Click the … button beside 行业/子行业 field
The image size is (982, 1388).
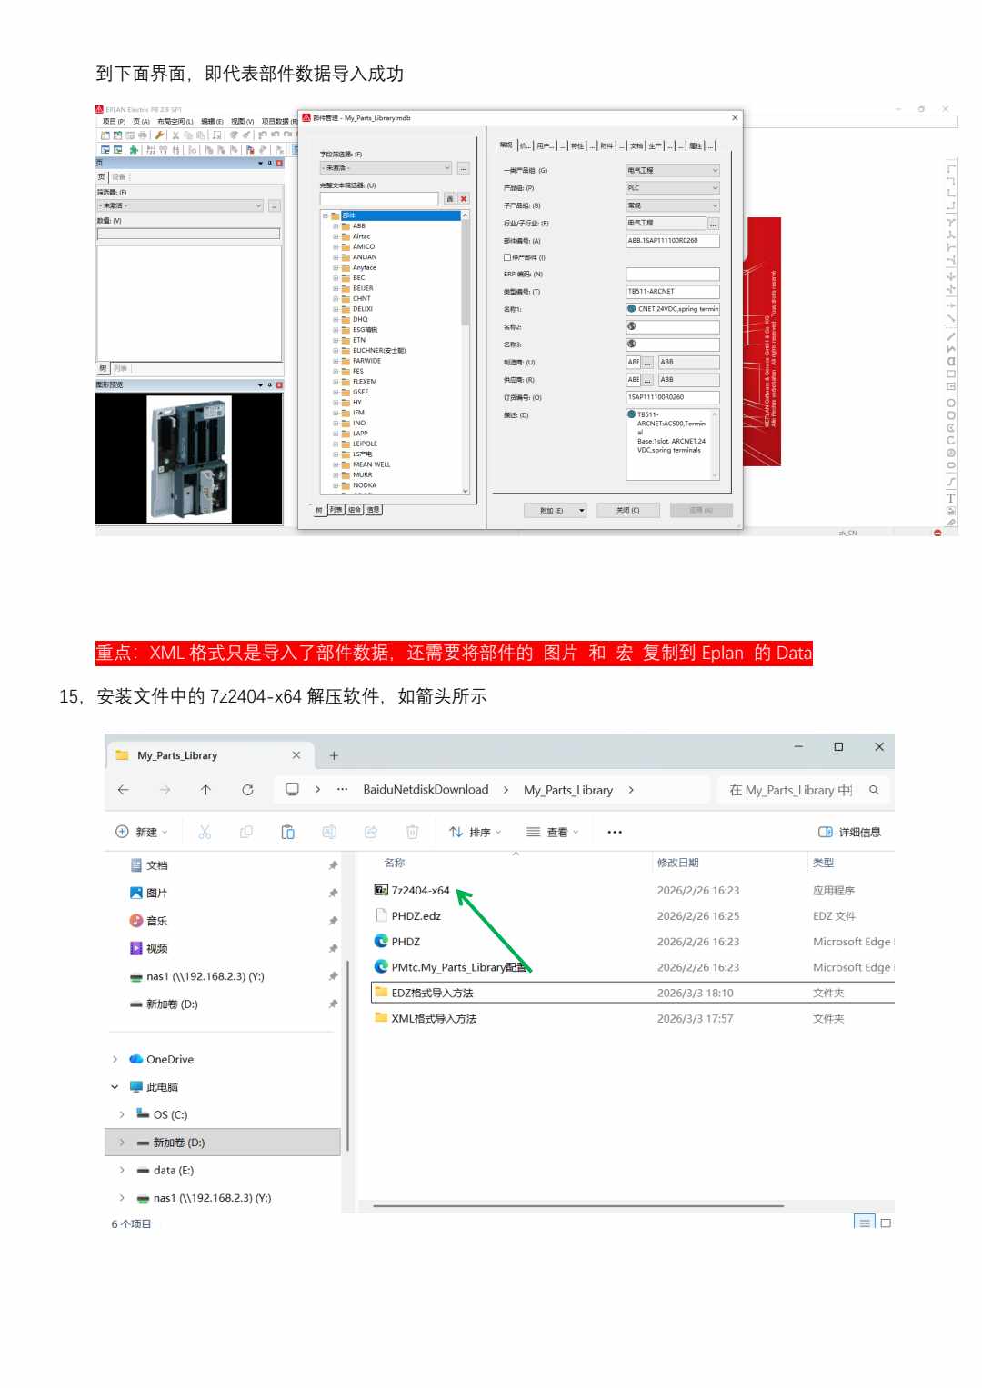714,223
